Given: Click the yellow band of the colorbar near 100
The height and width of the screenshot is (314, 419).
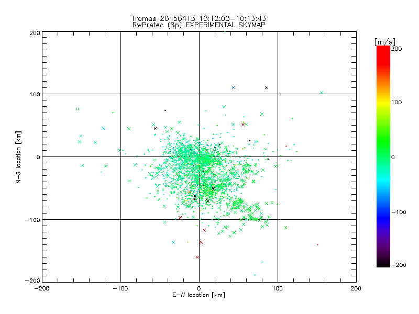Looking at the screenshot, I should [383, 102].
